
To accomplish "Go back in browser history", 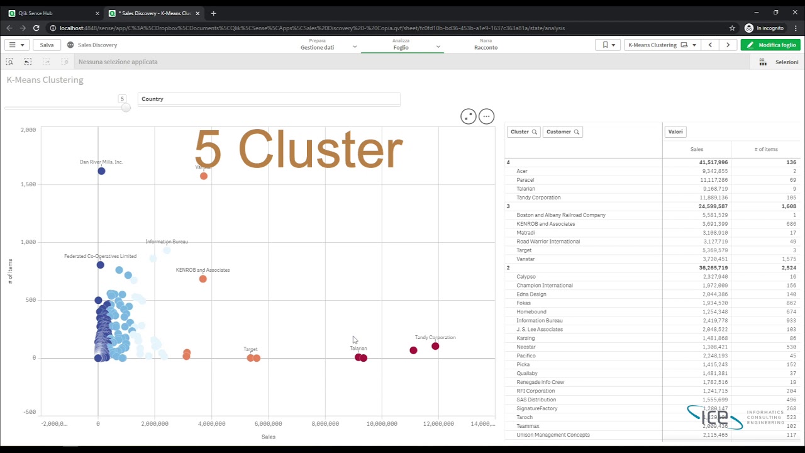I will (9, 28).
